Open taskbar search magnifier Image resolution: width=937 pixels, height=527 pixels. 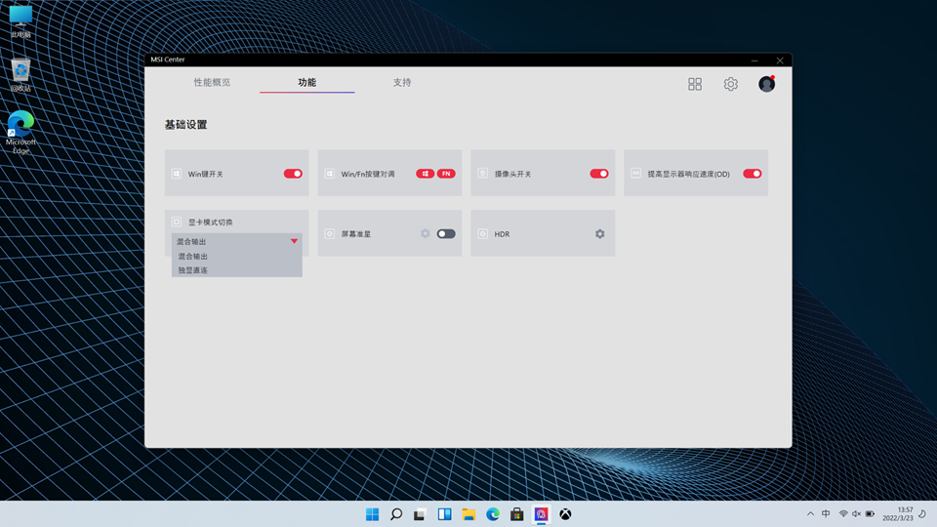396,514
